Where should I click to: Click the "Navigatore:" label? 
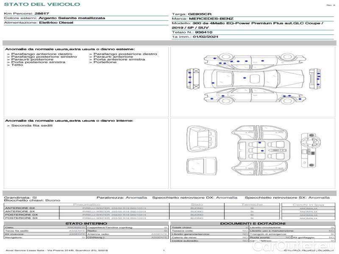(x=14, y=237)
